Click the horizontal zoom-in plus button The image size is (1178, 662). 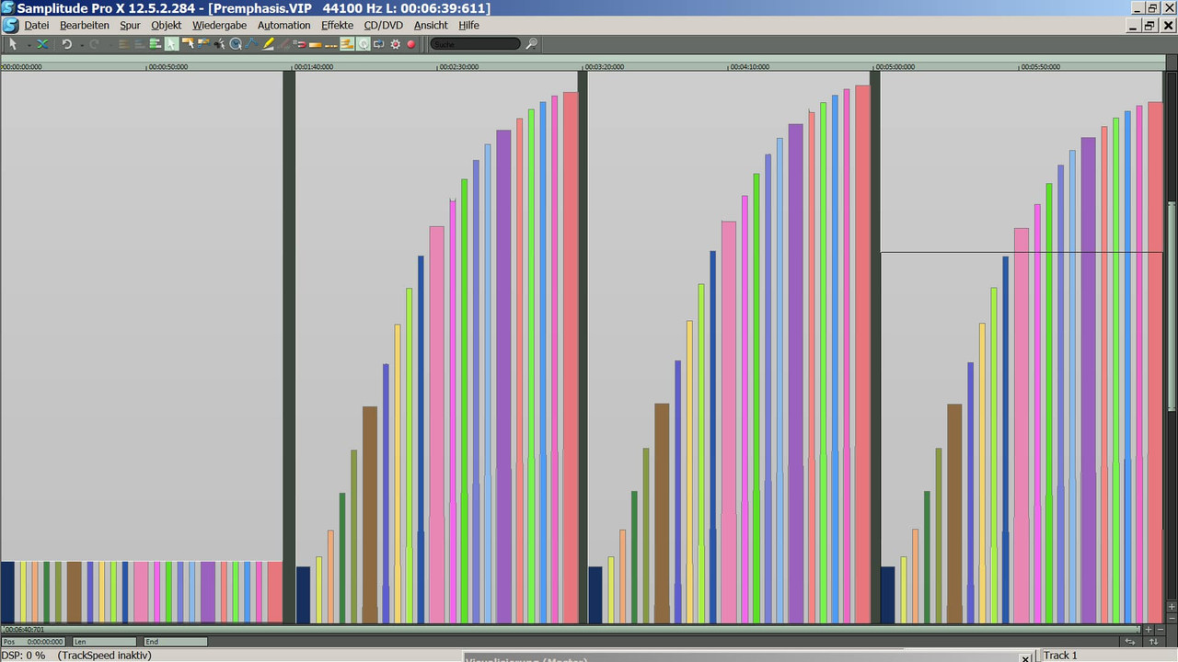[1149, 630]
